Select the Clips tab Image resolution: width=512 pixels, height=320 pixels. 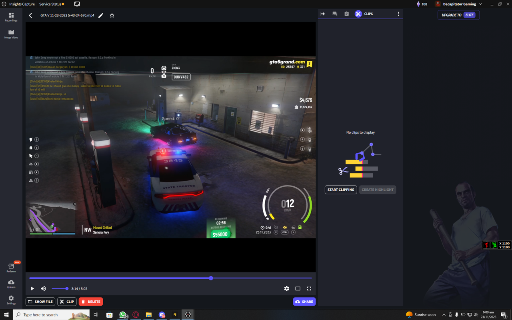[364, 14]
